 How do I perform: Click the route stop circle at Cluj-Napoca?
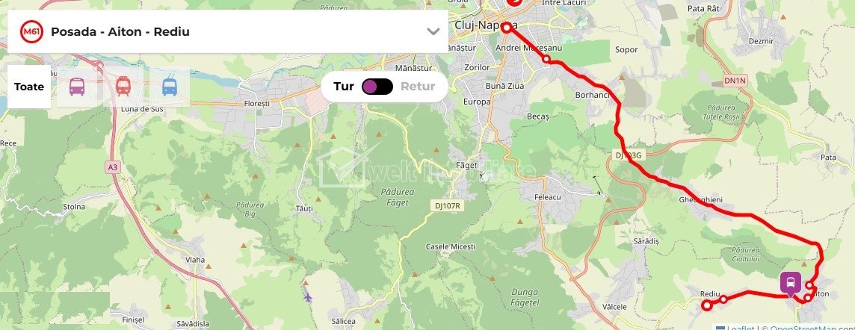[x=507, y=27]
